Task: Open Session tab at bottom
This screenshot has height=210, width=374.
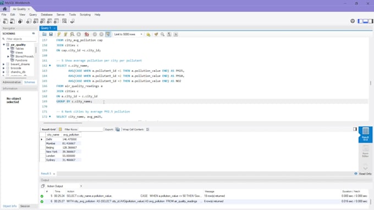Action: 25,206
